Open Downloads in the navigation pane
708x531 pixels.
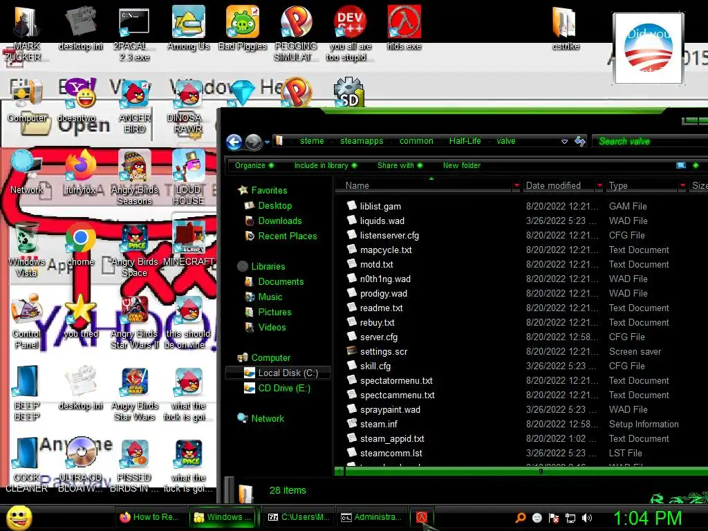pyautogui.click(x=279, y=221)
